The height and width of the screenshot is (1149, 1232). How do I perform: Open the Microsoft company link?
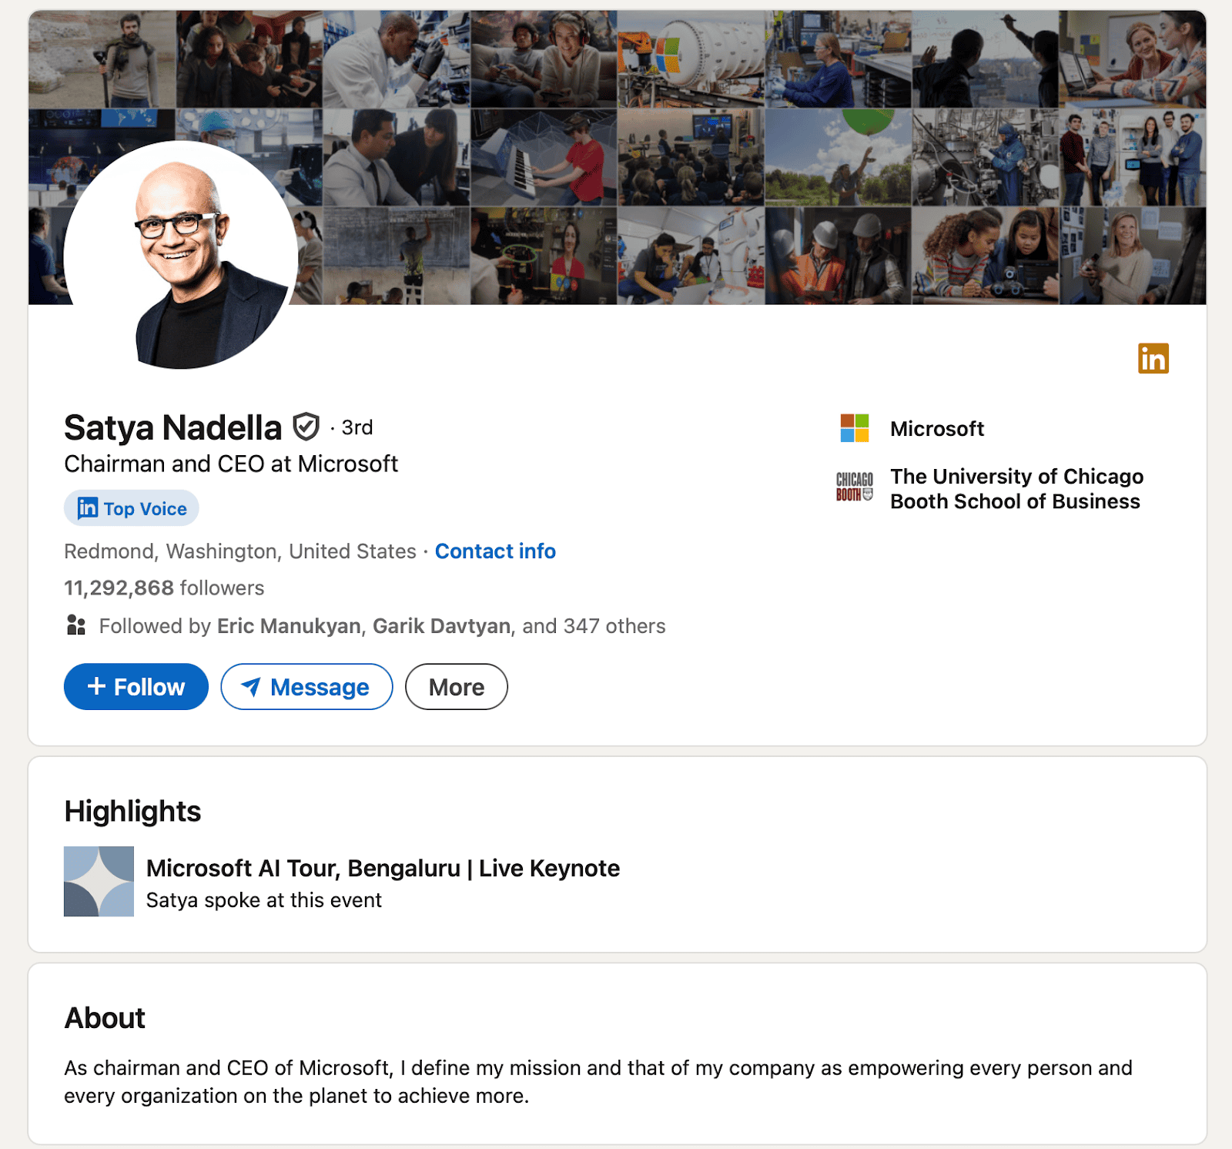point(936,429)
